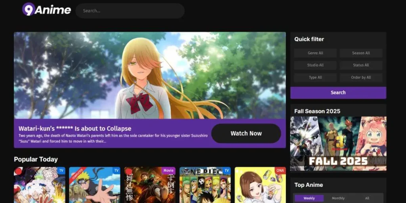Open the Order by All dropdown
Screen dimensions: 406x203
361,77
